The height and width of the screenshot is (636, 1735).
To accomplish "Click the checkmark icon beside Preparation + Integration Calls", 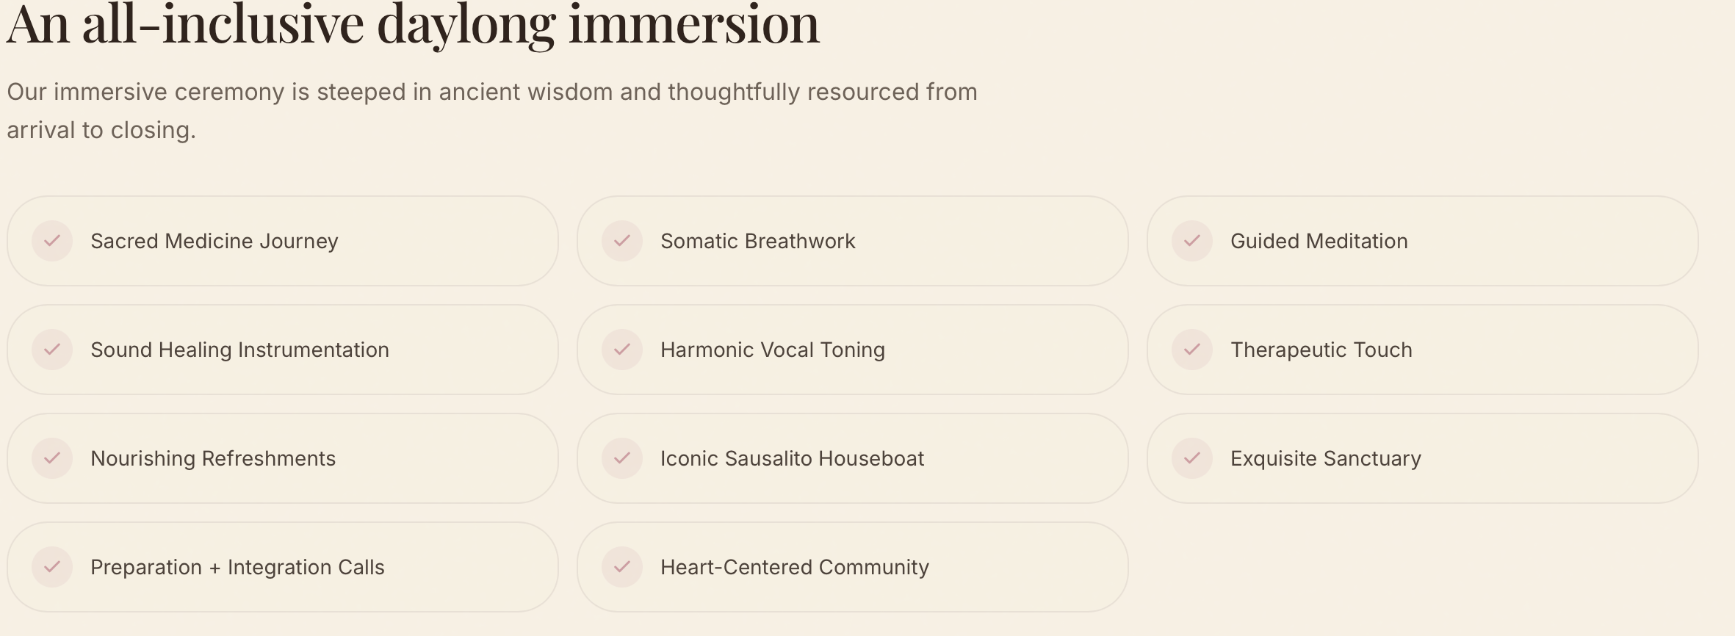I will pos(52,567).
